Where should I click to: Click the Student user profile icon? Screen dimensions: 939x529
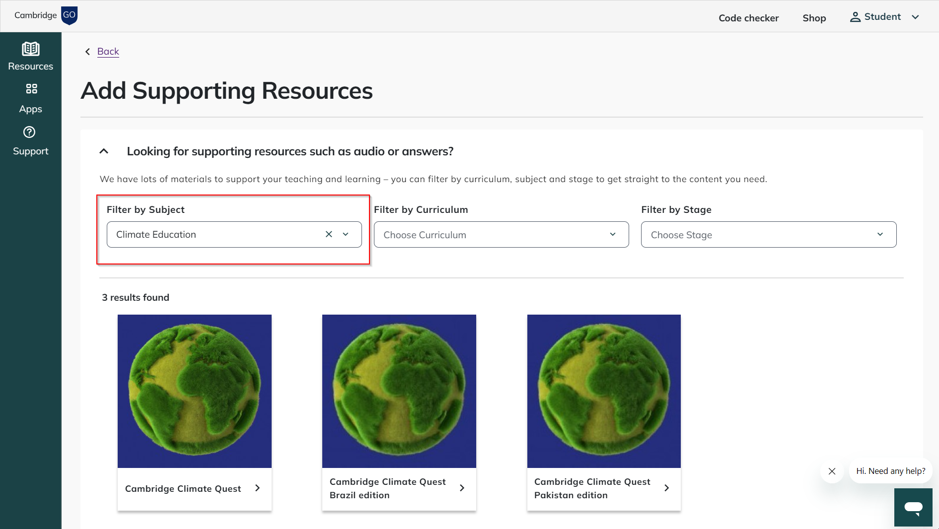(855, 17)
